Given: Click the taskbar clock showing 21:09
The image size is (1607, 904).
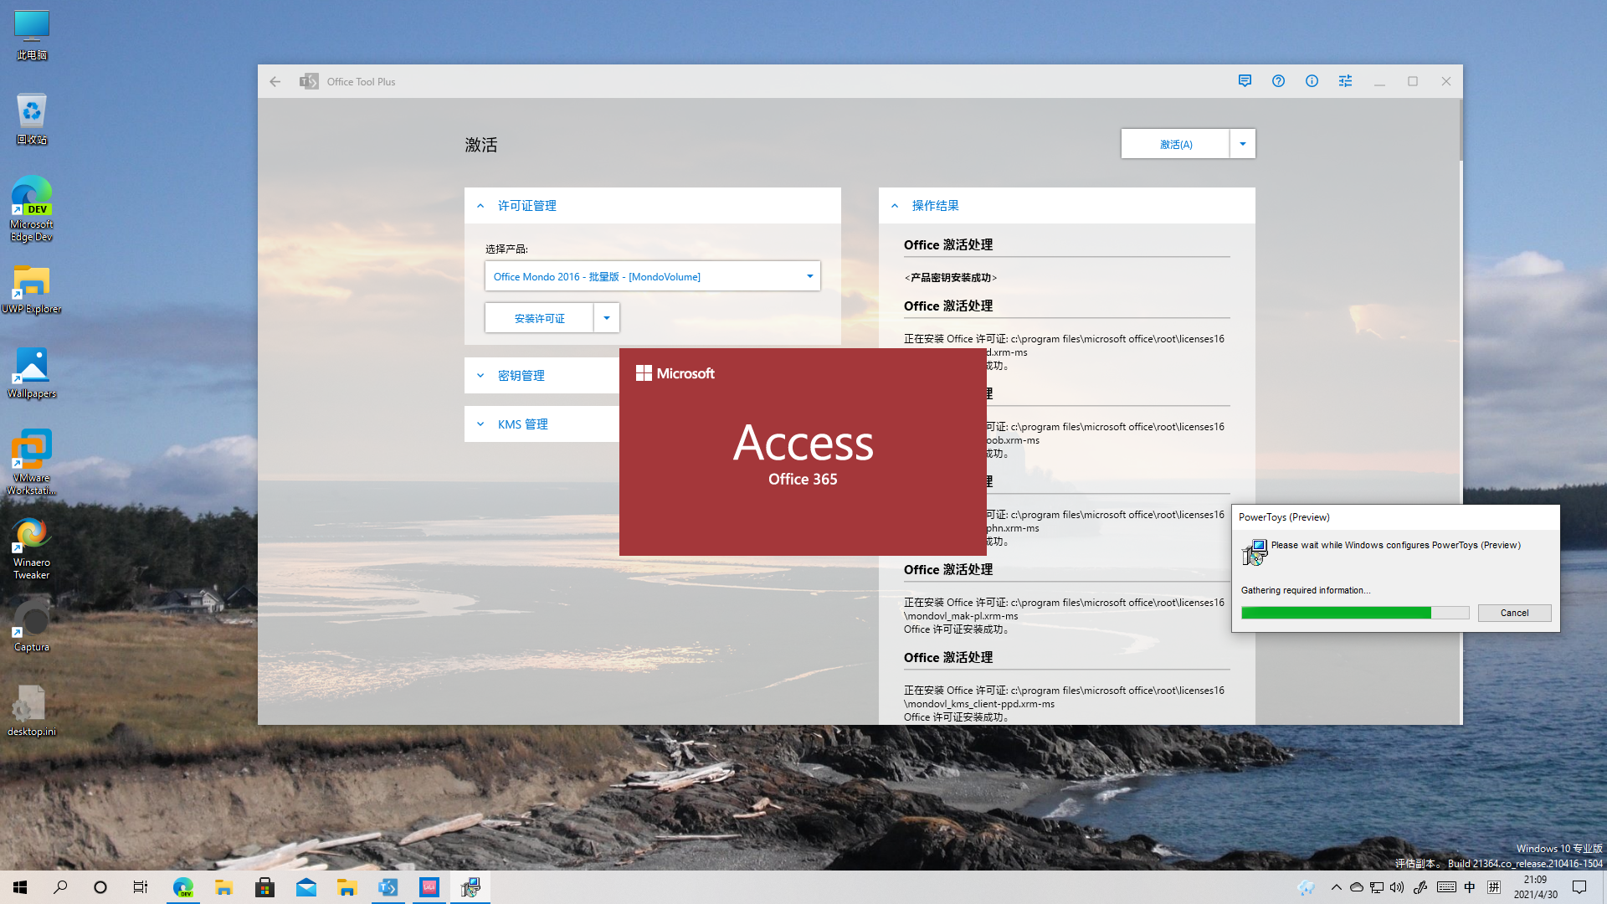Looking at the screenshot, I should coord(1535,887).
